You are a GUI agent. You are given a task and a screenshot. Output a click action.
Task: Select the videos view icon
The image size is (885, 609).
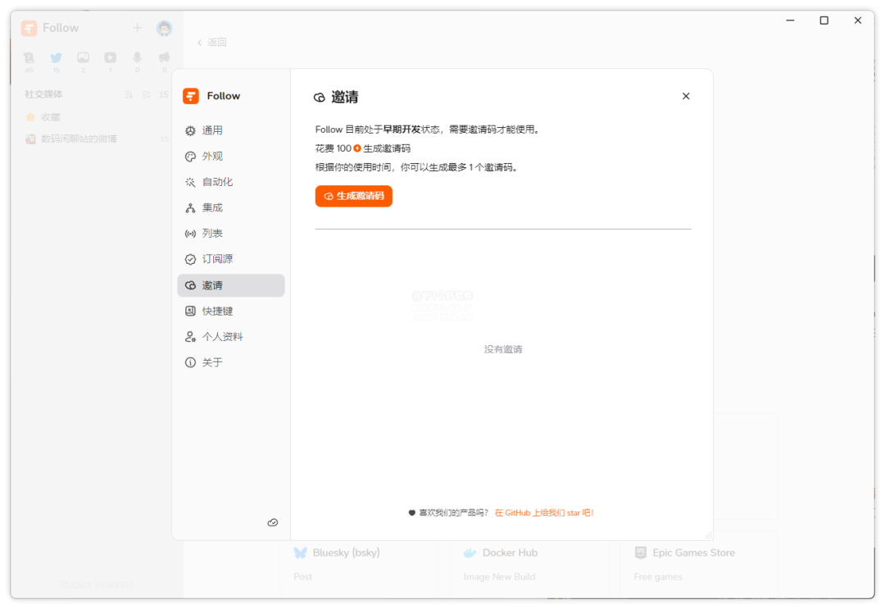coord(110,57)
